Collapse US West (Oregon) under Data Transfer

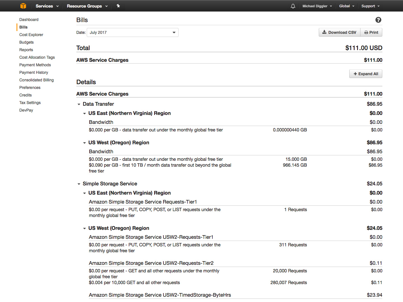[85, 143]
